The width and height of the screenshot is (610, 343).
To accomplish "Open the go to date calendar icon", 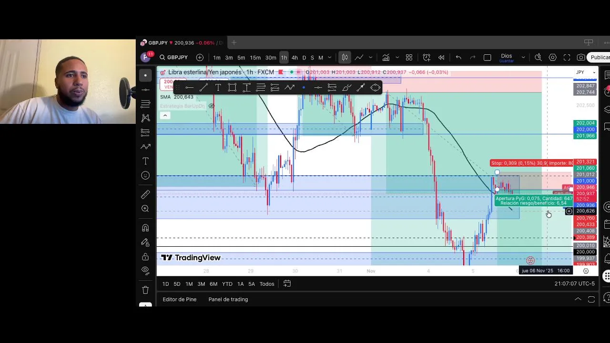I will tap(287, 284).
